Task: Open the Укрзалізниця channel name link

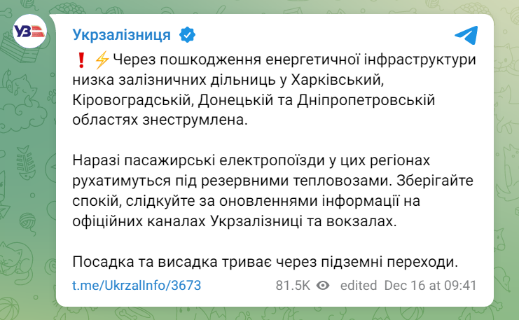Action: [x=121, y=35]
